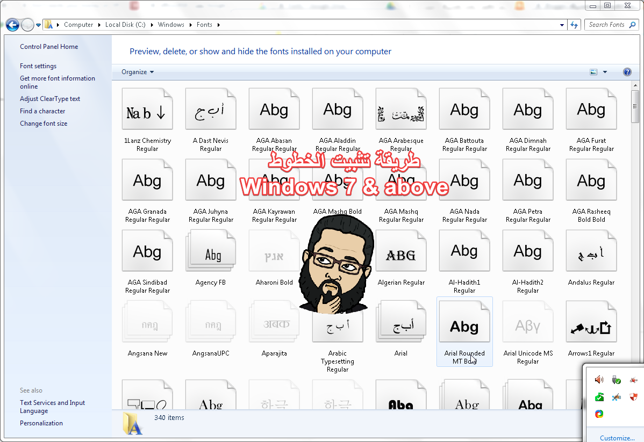Click Get more font information online
644x442 pixels.
click(x=58, y=82)
